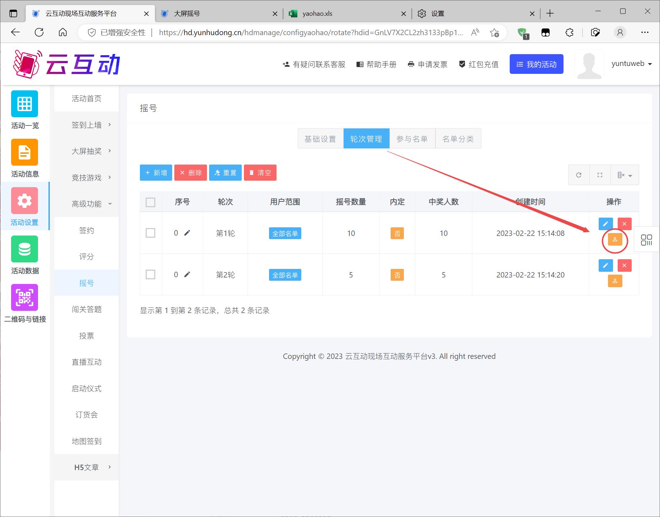660x517 pixels.
Task: Click the 重置 button
Action: point(225,173)
